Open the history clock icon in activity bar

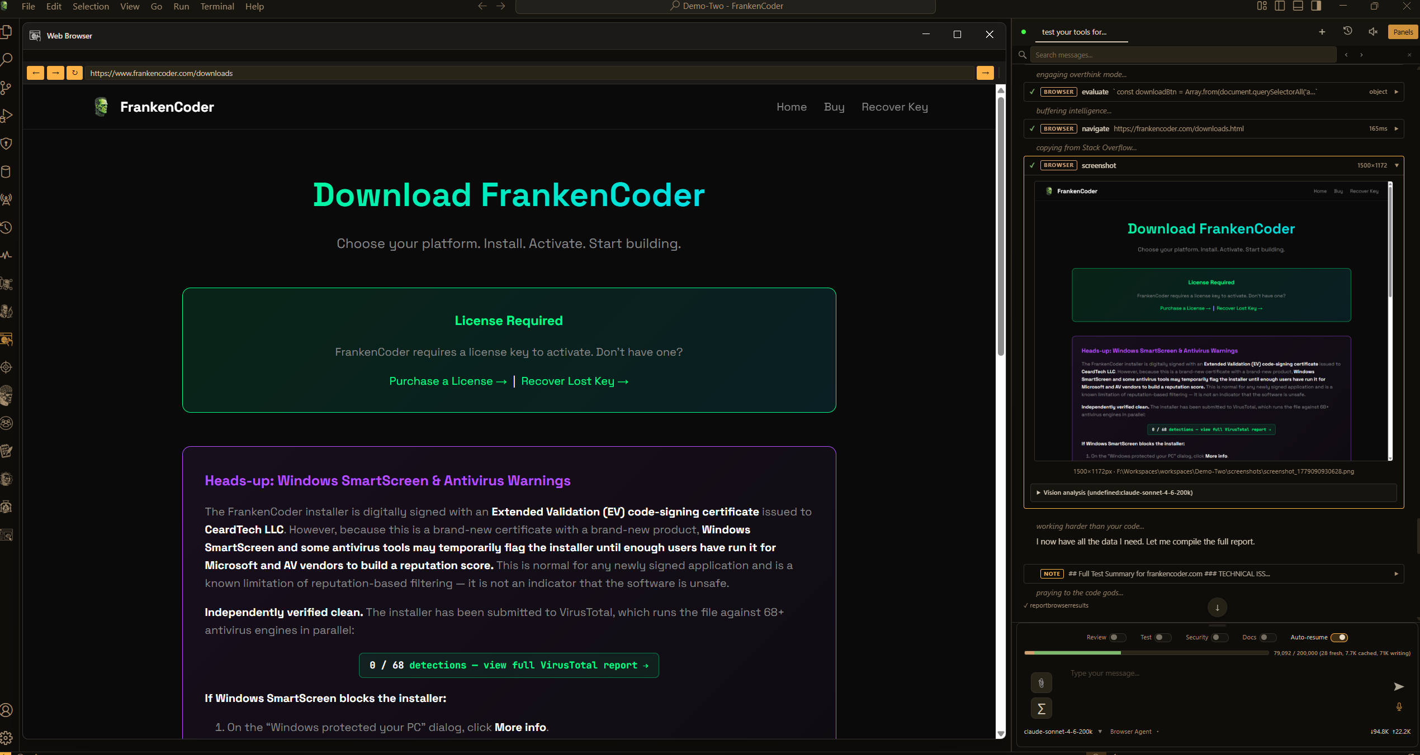(7, 227)
